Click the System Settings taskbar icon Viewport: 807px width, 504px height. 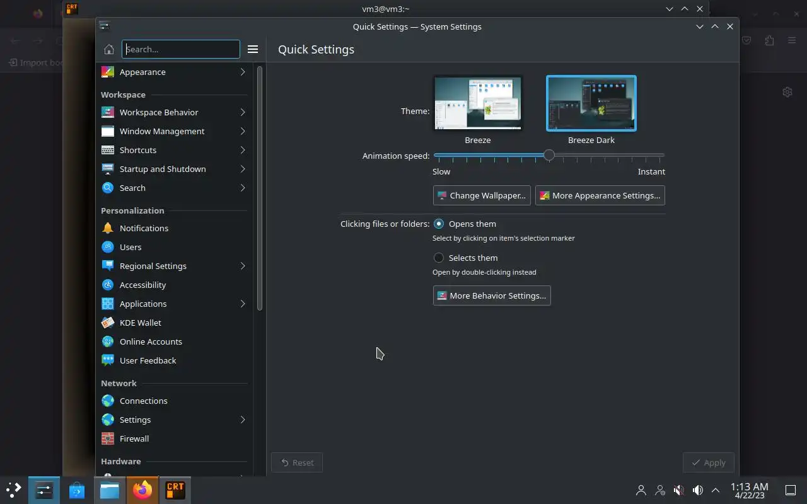[x=44, y=490]
